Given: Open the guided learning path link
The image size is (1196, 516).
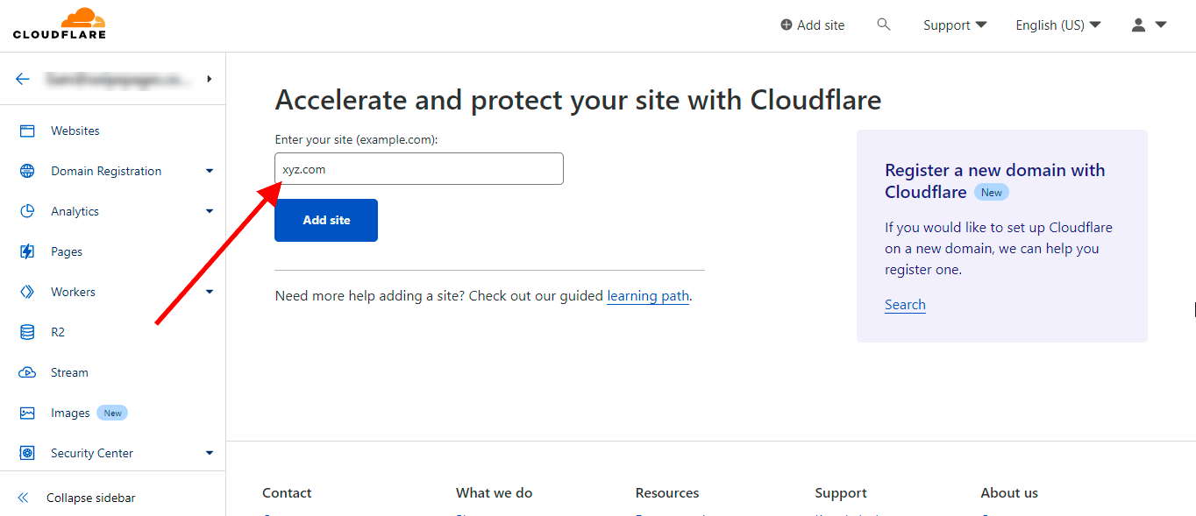Looking at the screenshot, I should pos(648,296).
